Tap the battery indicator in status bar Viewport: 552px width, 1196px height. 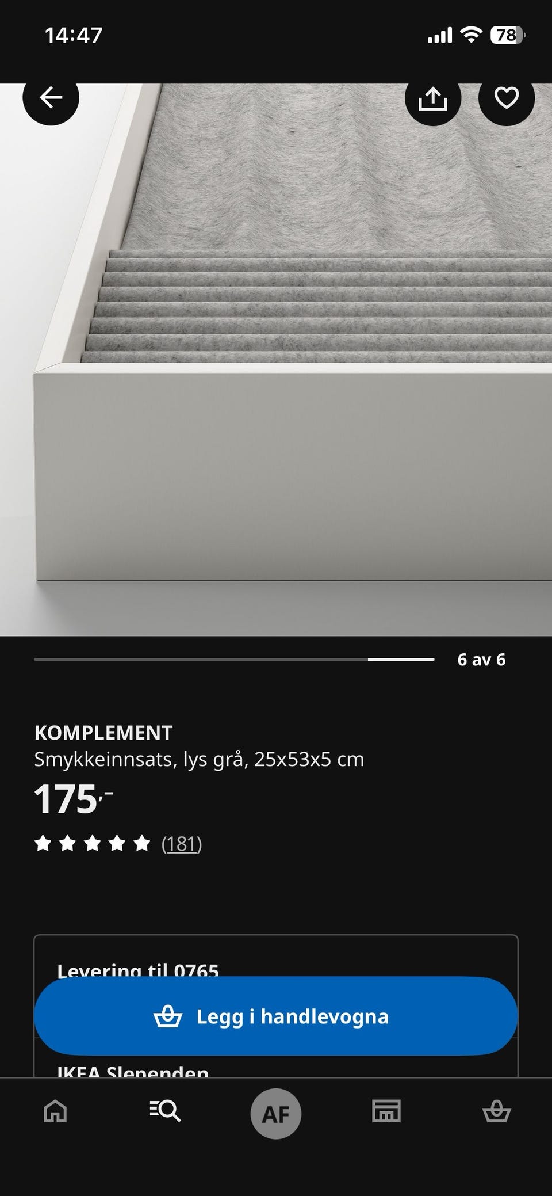508,36
